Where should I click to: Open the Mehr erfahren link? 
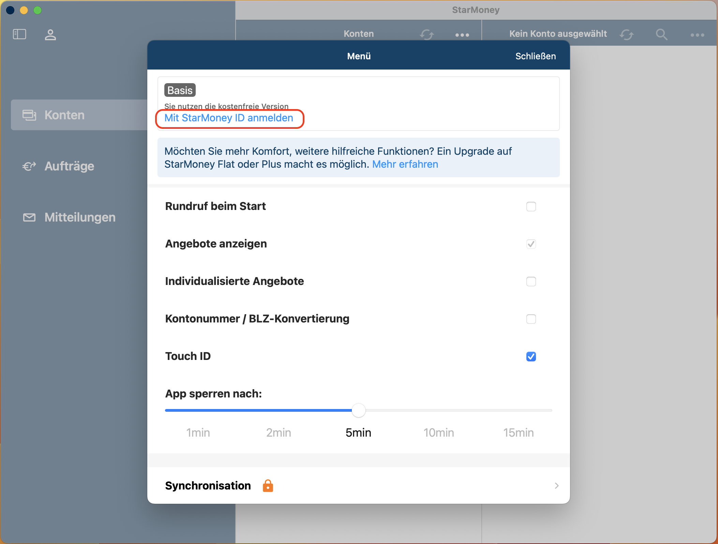point(405,164)
